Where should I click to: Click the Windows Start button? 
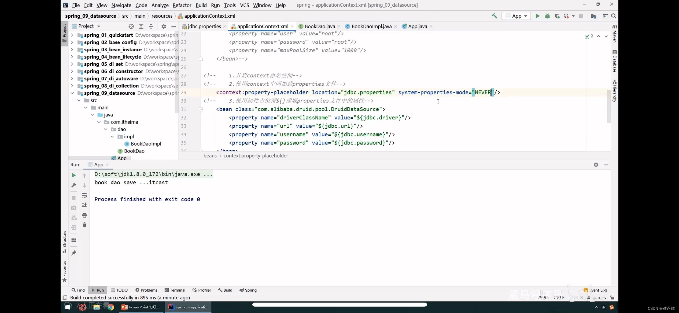67,307
